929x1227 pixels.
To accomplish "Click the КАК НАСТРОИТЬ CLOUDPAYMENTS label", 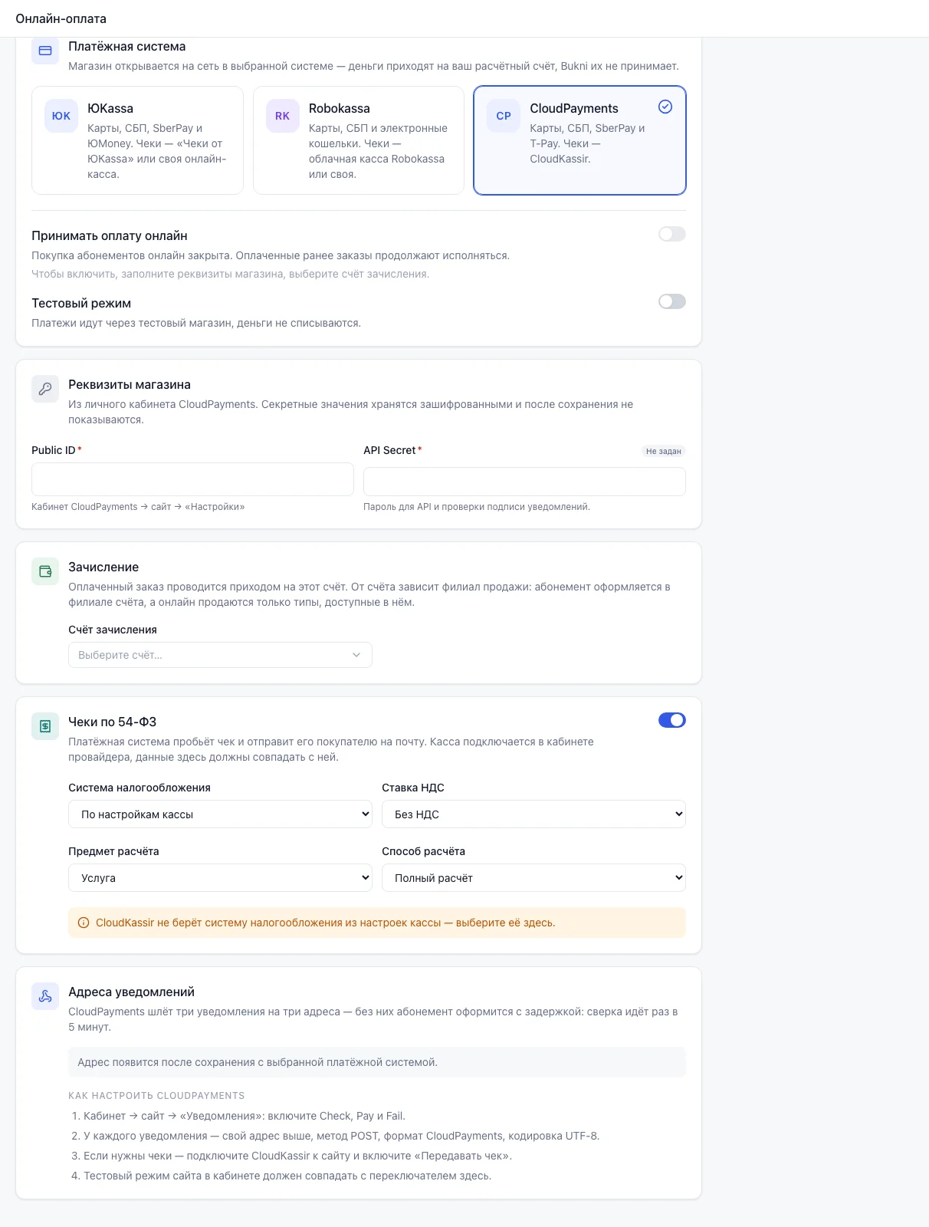I will pyautogui.click(x=156, y=1096).
